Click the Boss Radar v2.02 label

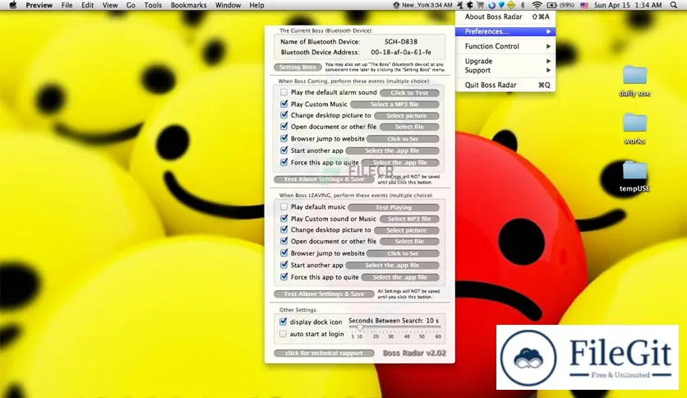[x=414, y=353]
